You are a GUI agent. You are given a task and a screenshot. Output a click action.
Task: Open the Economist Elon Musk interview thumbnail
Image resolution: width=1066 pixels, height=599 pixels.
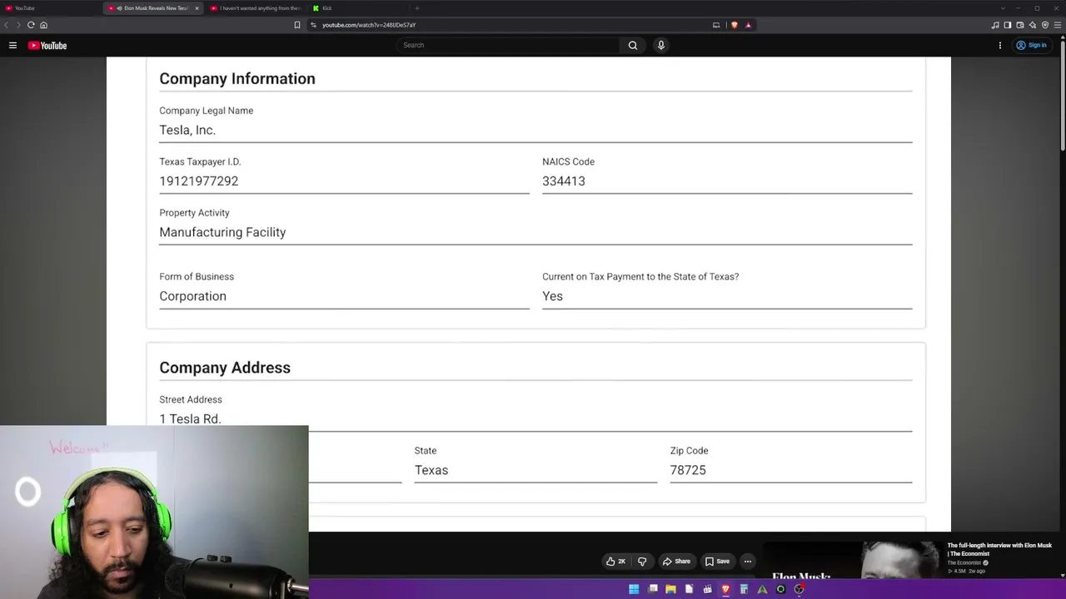[851, 560]
